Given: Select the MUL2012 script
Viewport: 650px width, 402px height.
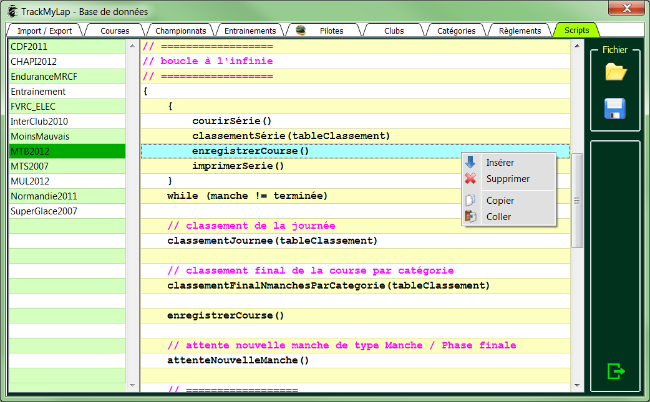Looking at the screenshot, I should tap(67, 181).
